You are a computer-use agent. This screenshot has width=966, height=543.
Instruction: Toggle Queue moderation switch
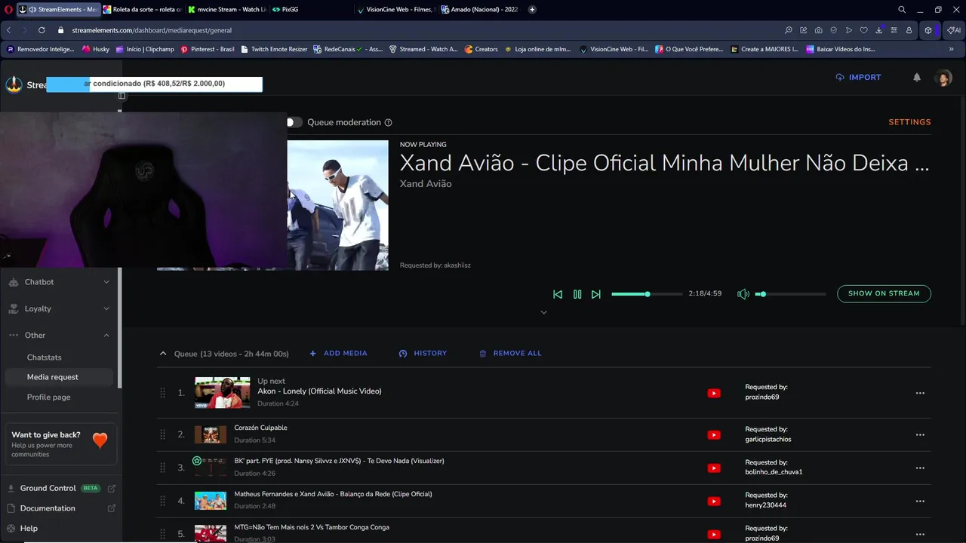point(293,122)
